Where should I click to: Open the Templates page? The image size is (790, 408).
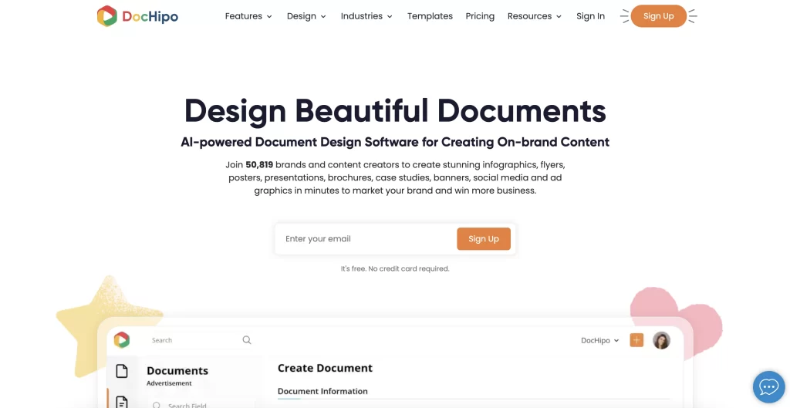pyautogui.click(x=430, y=16)
